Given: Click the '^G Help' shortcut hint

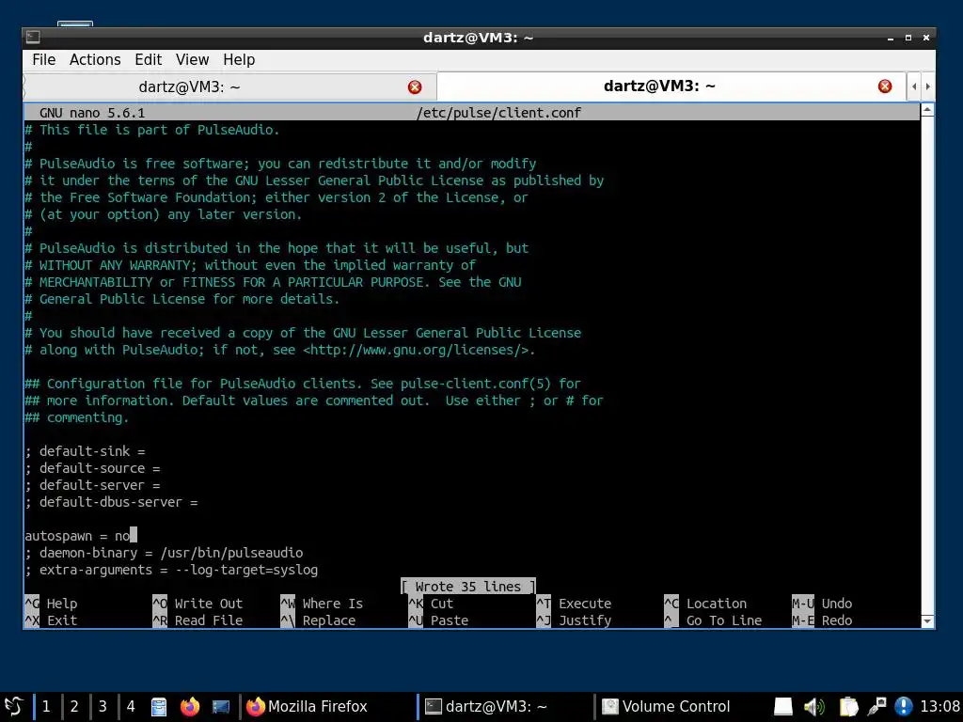Looking at the screenshot, I should pyautogui.click(x=51, y=604).
